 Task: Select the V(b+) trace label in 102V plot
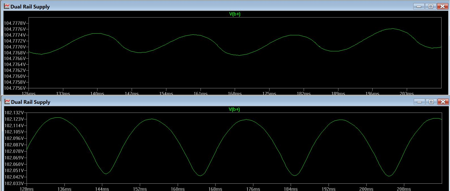pos(234,109)
